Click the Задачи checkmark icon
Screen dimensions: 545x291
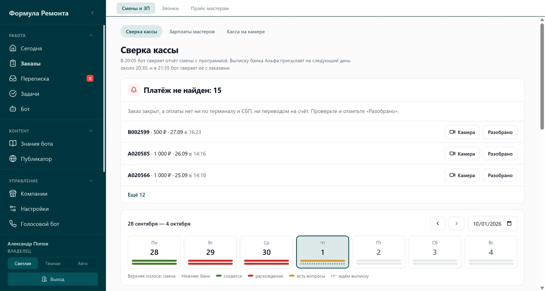pyautogui.click(x=13, y=93)
